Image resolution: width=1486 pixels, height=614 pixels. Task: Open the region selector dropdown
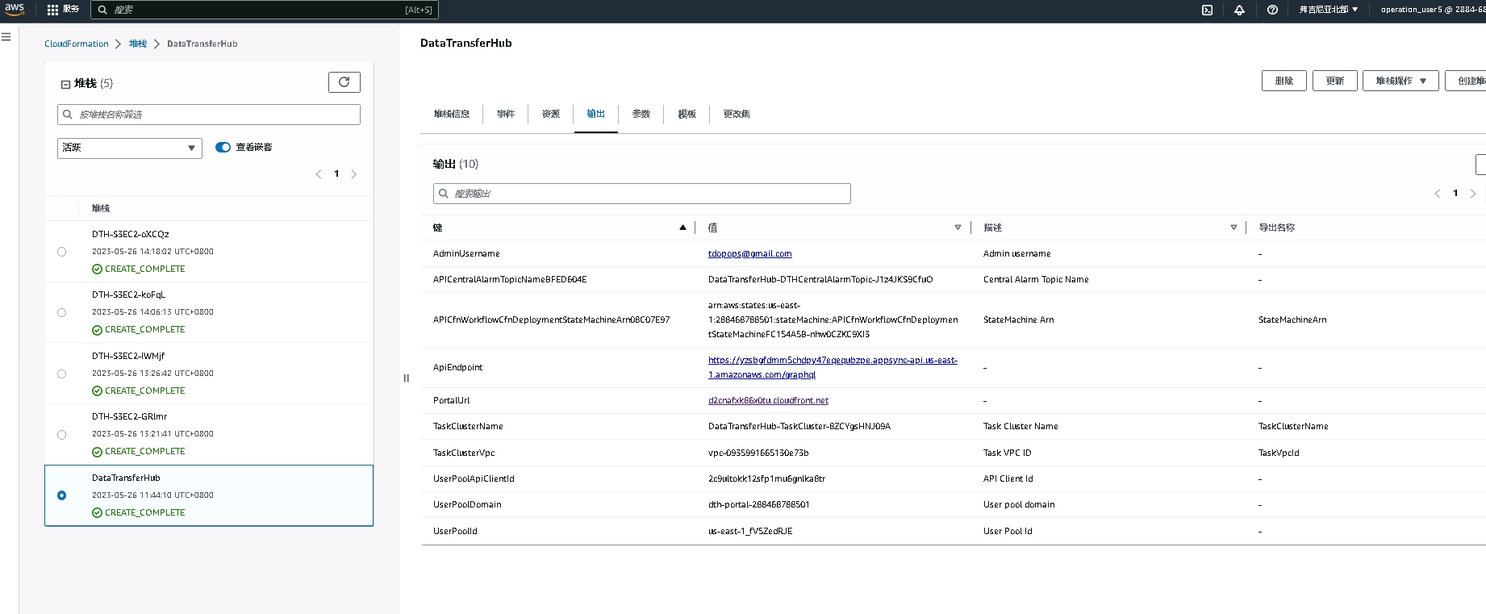(x=1328, y=10)
